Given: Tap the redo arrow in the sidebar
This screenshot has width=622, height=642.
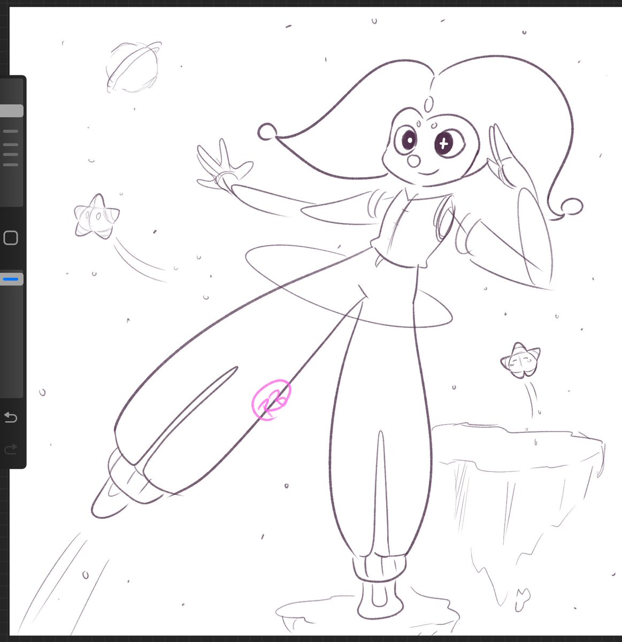Looking at the screenshot, I should point(11,449).
